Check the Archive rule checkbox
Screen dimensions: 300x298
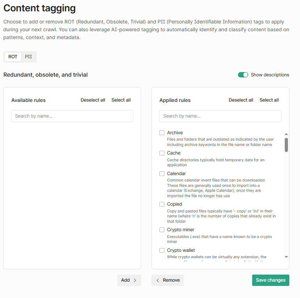tap(162, 133)
